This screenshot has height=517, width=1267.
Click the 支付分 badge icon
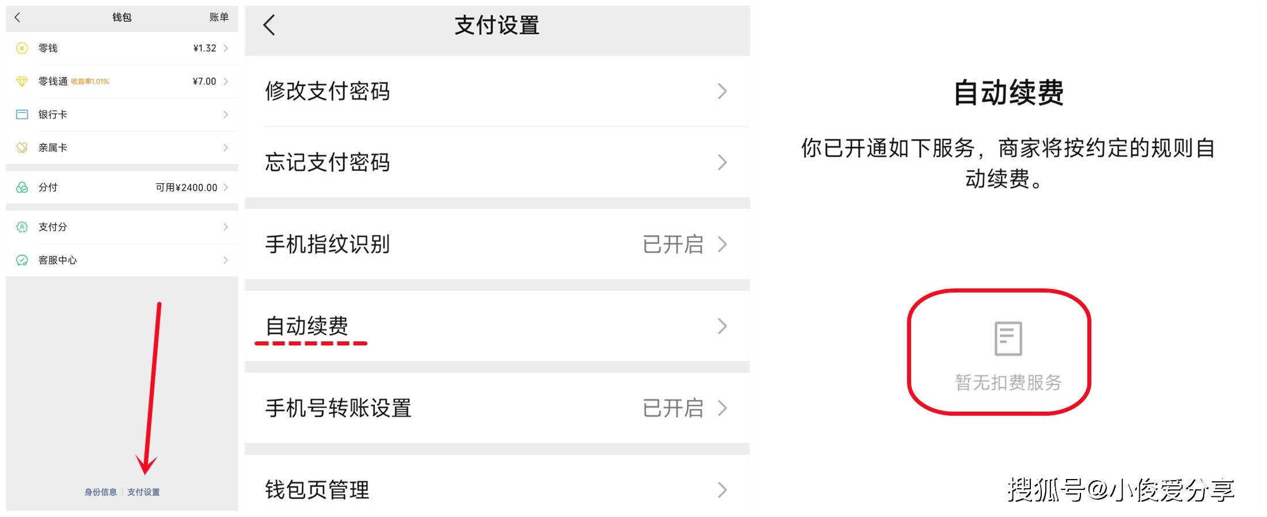point(22,227)
